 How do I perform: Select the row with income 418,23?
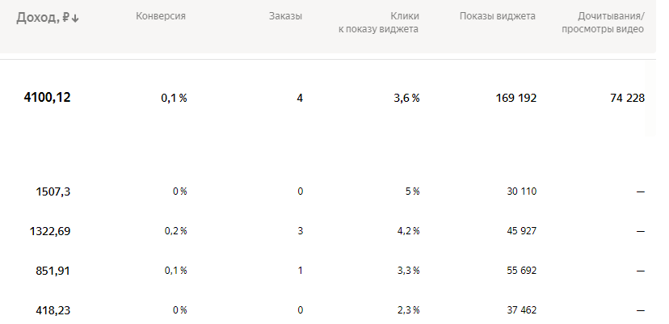[328, 310]
